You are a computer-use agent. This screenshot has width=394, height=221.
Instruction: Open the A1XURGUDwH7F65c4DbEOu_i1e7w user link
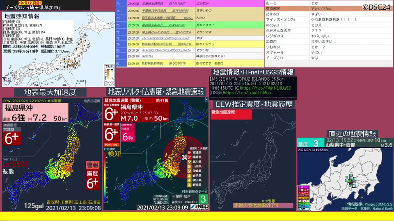(166, 50)
